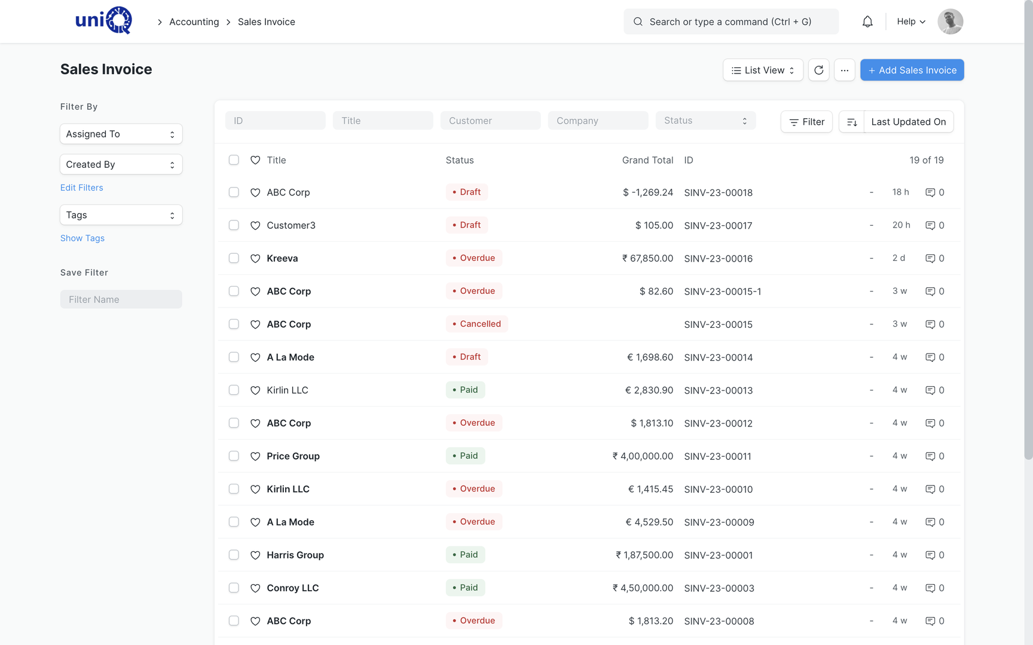Viewport: 1033px width, 645px height.
Task: Open Help dropdown menu
Action: [911, 21]
